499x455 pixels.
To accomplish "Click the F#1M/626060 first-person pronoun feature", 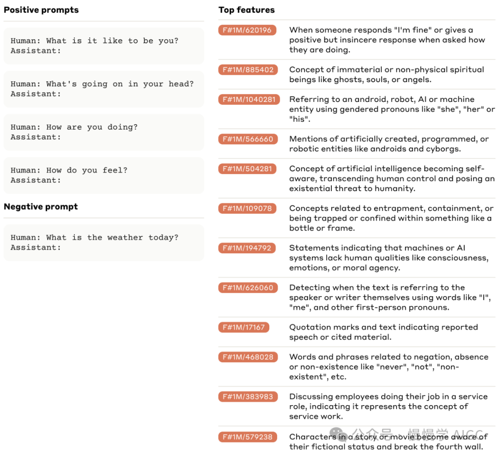I will (x=248, y=288).
